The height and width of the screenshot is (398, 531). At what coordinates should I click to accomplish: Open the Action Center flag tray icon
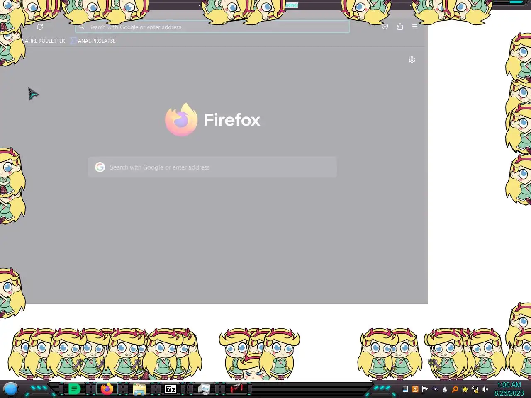pyautogui.click(x=425, y=389)
